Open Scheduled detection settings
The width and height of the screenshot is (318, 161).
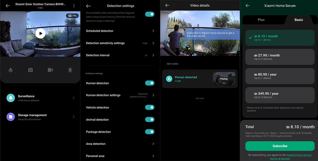click(120, 31)
